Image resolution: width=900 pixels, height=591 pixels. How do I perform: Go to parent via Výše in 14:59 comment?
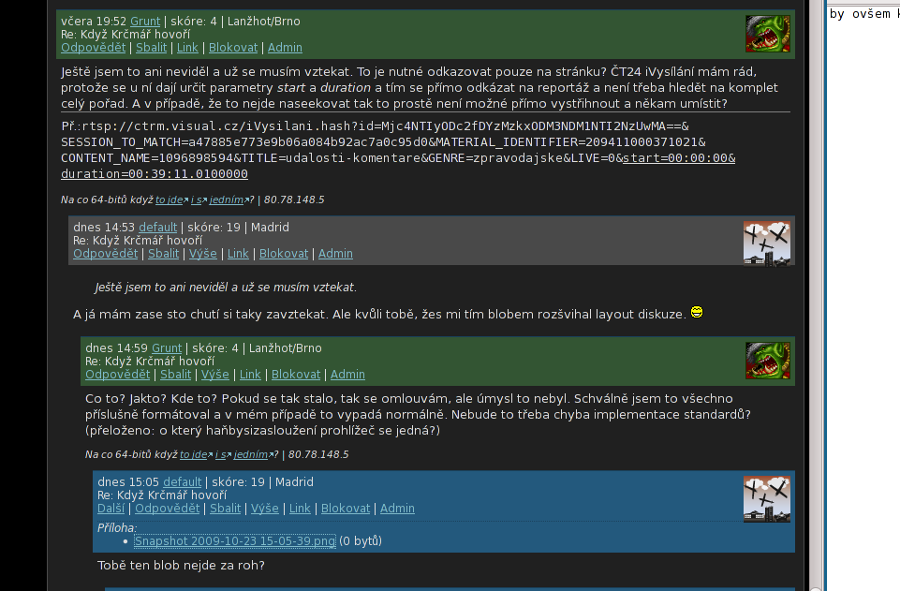click(215, 375)
